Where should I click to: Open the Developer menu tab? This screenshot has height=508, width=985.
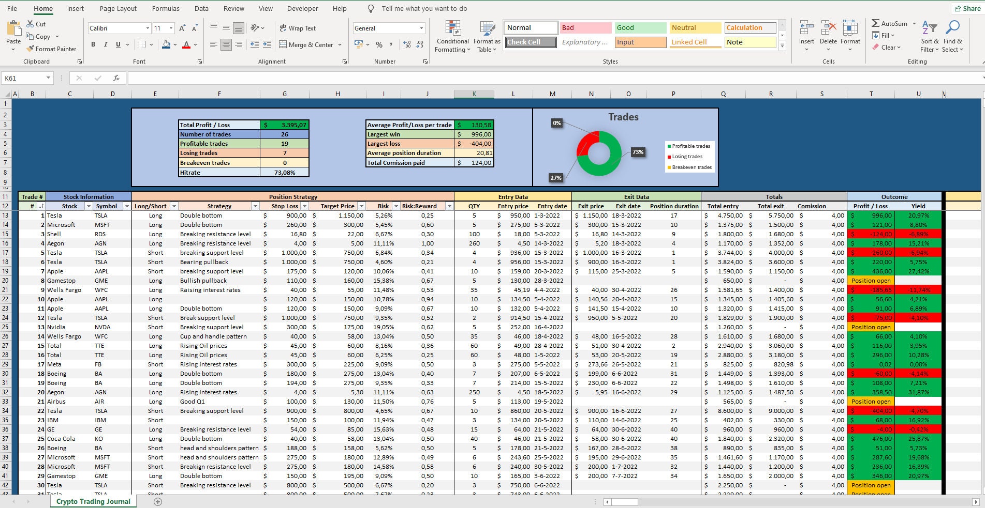(302, 8)
